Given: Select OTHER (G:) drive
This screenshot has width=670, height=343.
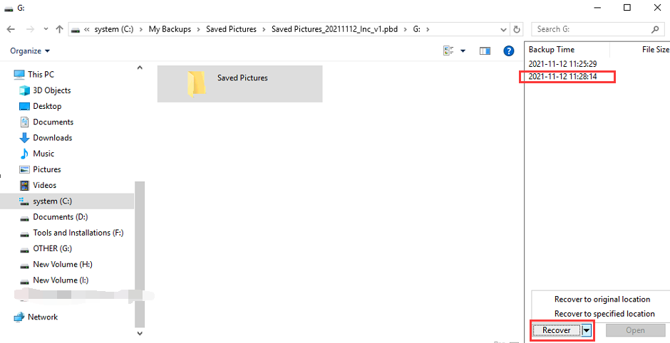Looking at the screenshot, I should (53, 248).
